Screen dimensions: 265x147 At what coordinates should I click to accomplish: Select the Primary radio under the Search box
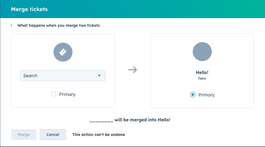point(53,94)
